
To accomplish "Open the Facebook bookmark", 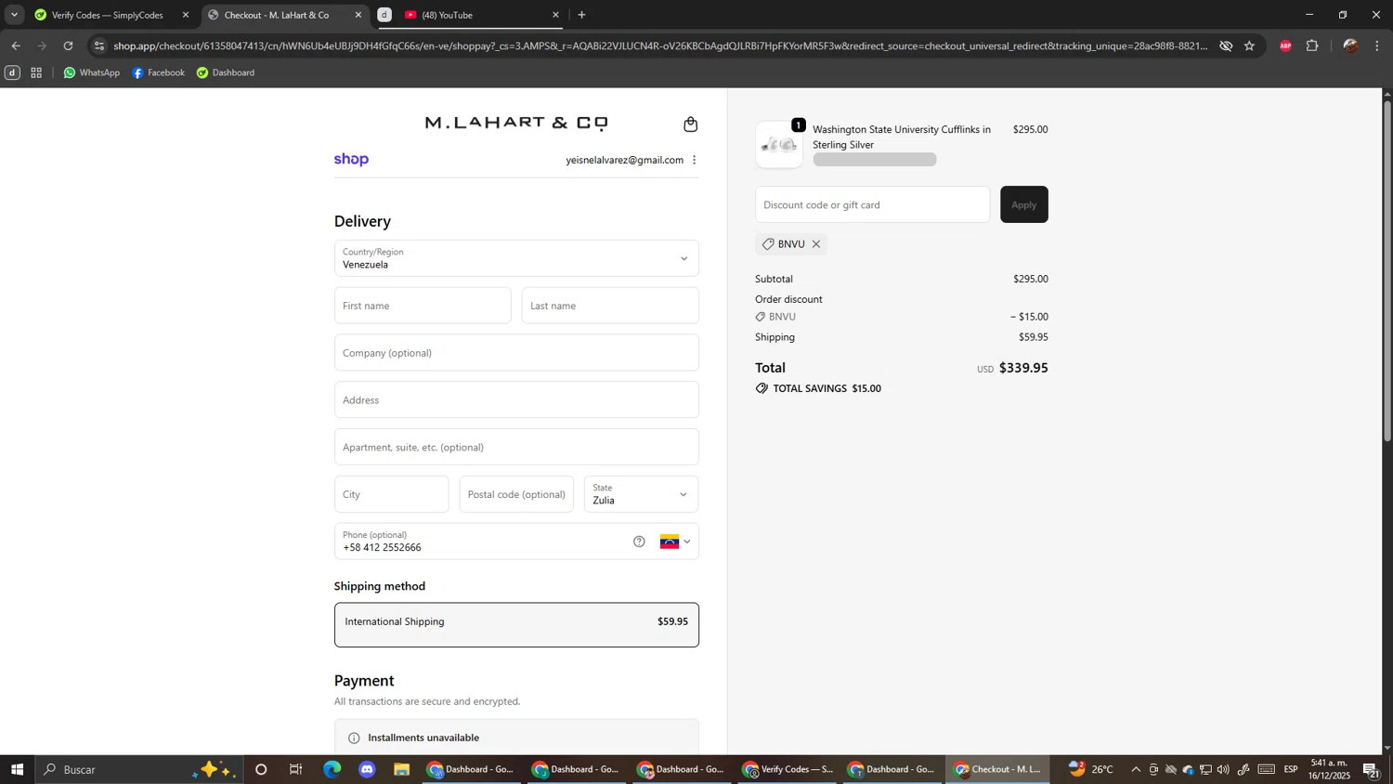I will click(x=158, y=72).
